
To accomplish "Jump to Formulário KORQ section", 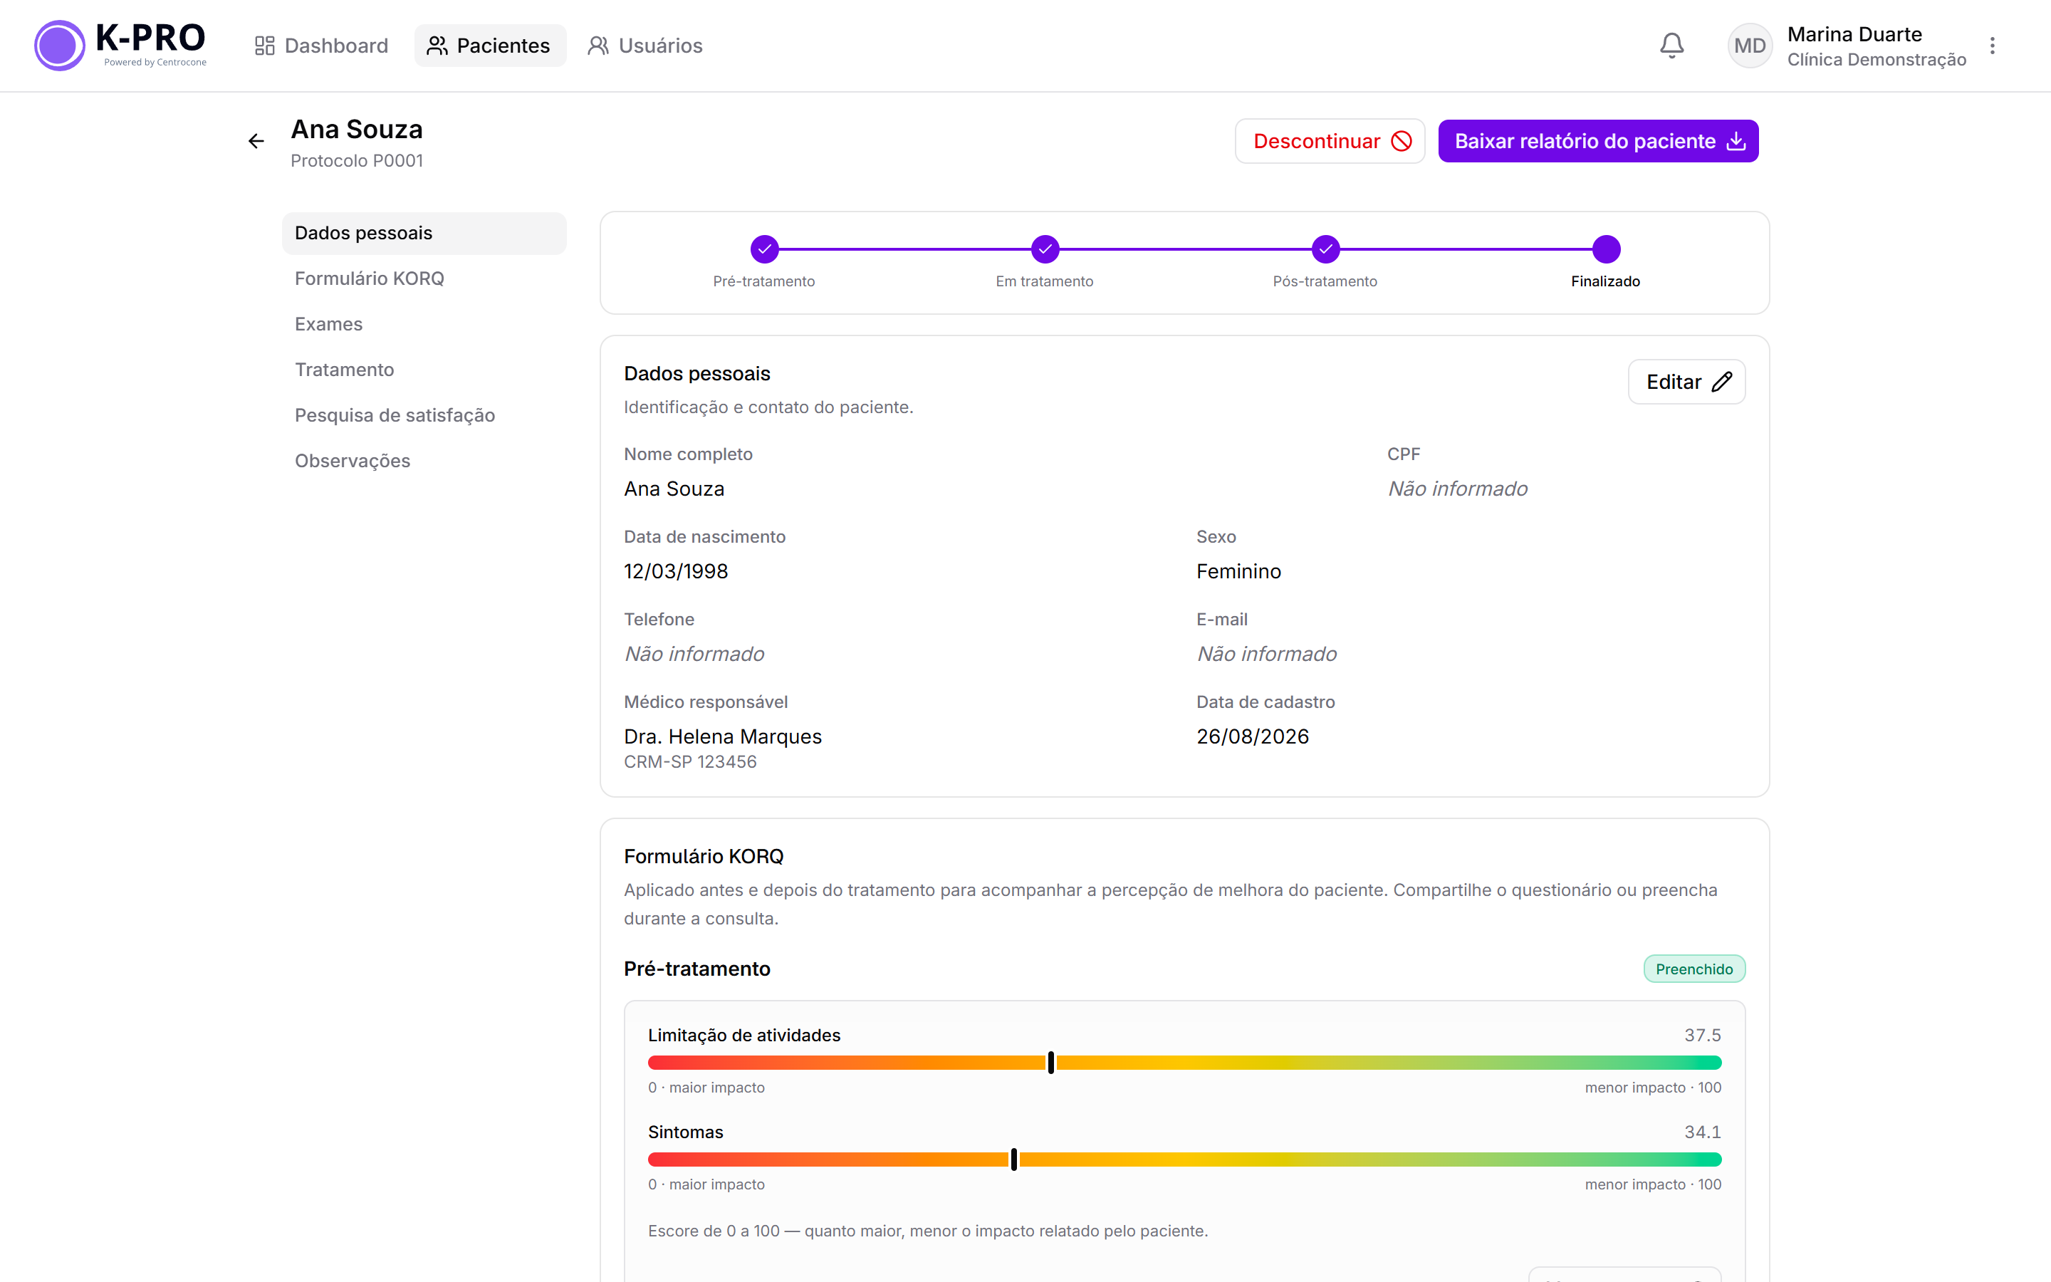I will (x=424, y=279).
